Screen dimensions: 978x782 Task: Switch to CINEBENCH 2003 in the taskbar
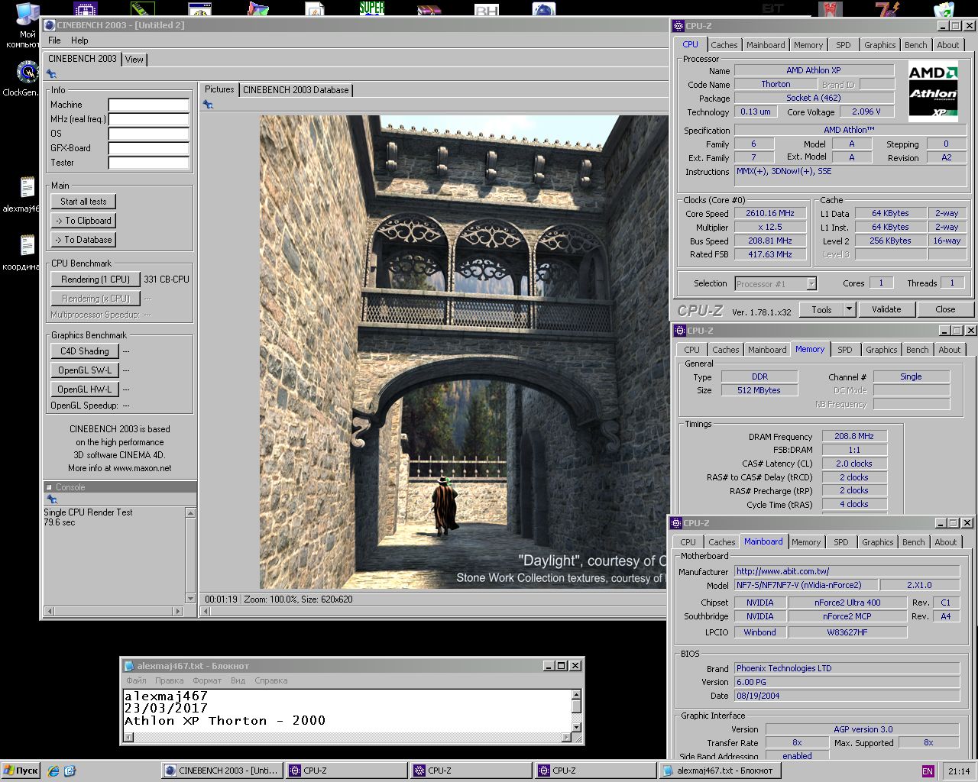click(x=222, y=771)
